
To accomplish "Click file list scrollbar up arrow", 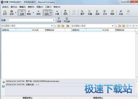I will click(x=136, y=34).
